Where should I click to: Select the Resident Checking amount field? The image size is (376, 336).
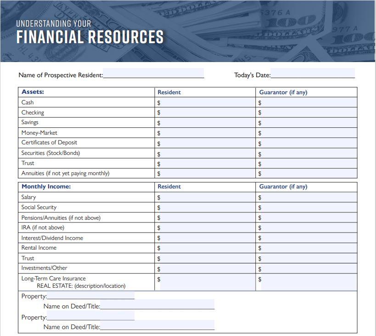pos(208,113)
